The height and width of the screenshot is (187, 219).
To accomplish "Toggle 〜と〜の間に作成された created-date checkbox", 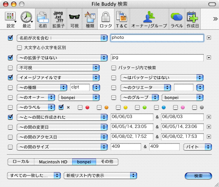I will pyautogui.click(x=10, y=117).
